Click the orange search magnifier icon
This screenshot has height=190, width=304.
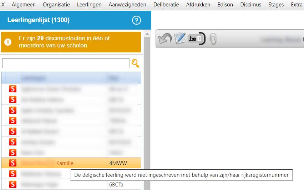136,63
